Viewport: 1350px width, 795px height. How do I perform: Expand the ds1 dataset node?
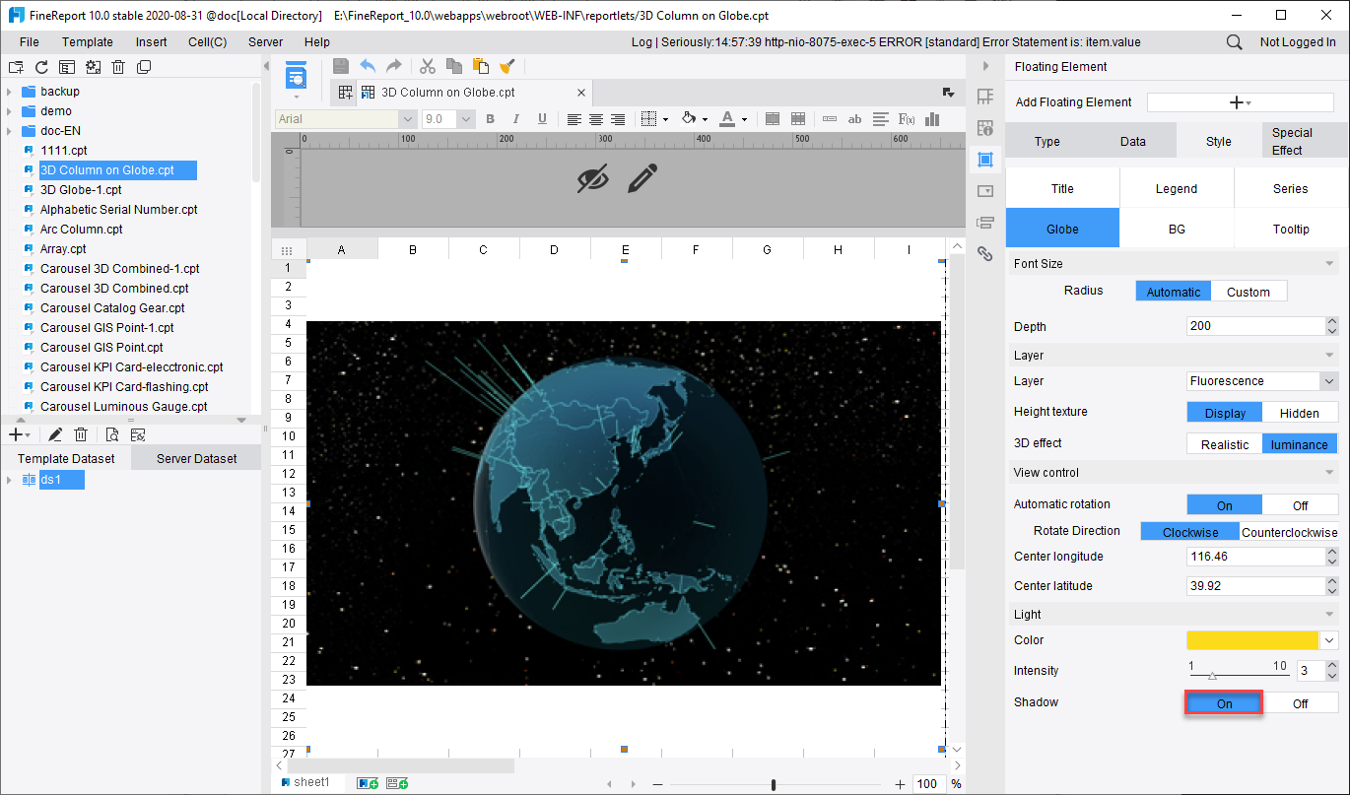pyautogui.click(x=9, y=480)
